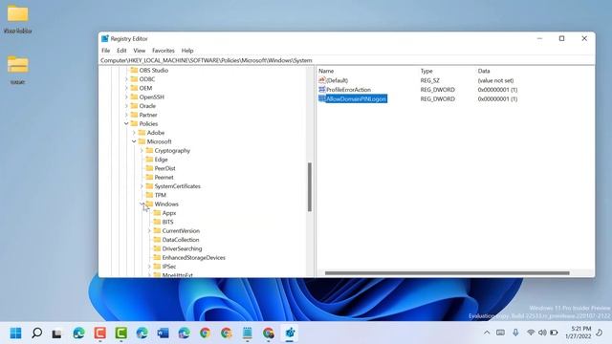612x344 pixels.
Task: Click the values pane horizontal scrollbar
Action: [x=447, y=273]
